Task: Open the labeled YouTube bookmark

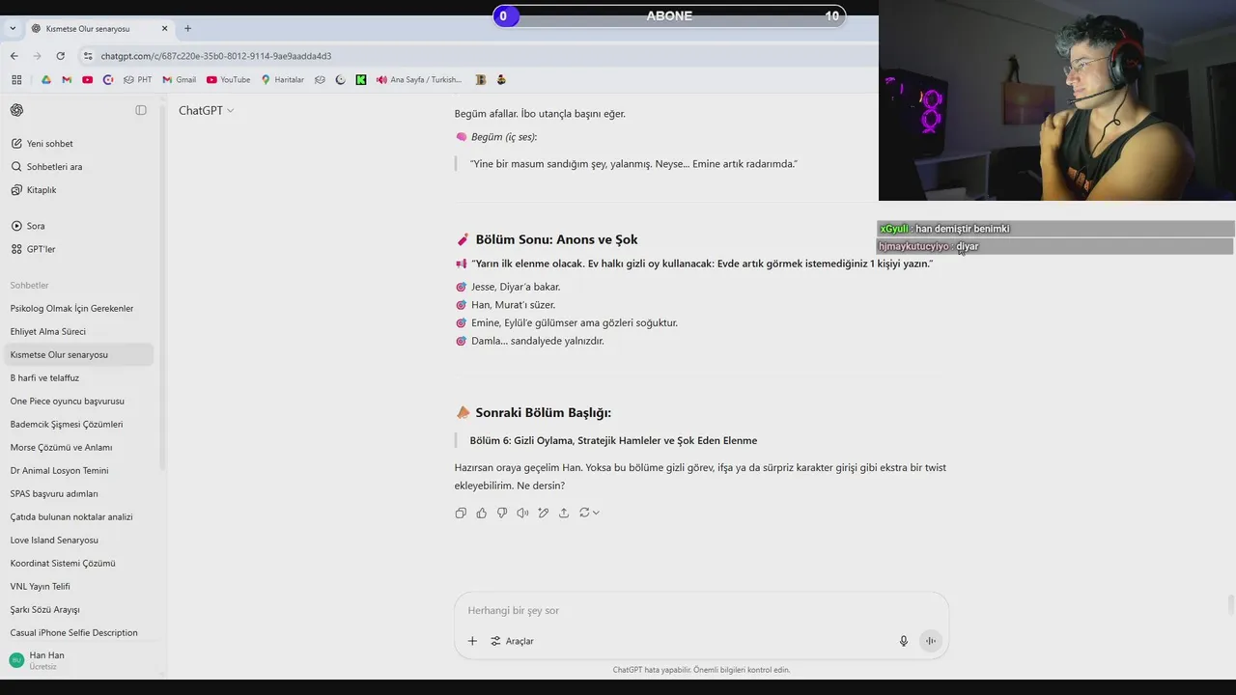Action: (x=228, y=80)
